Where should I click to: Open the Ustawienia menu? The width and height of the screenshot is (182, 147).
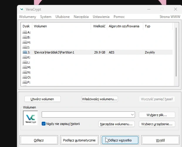(x=101, y=17)
